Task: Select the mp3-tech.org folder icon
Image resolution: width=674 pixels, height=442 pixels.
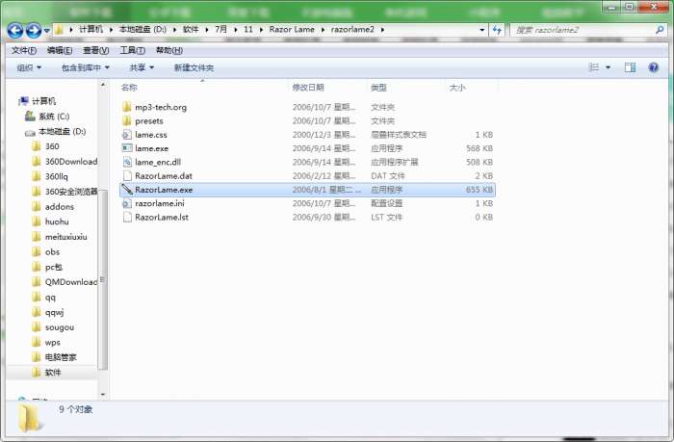Action: point(127,107)
